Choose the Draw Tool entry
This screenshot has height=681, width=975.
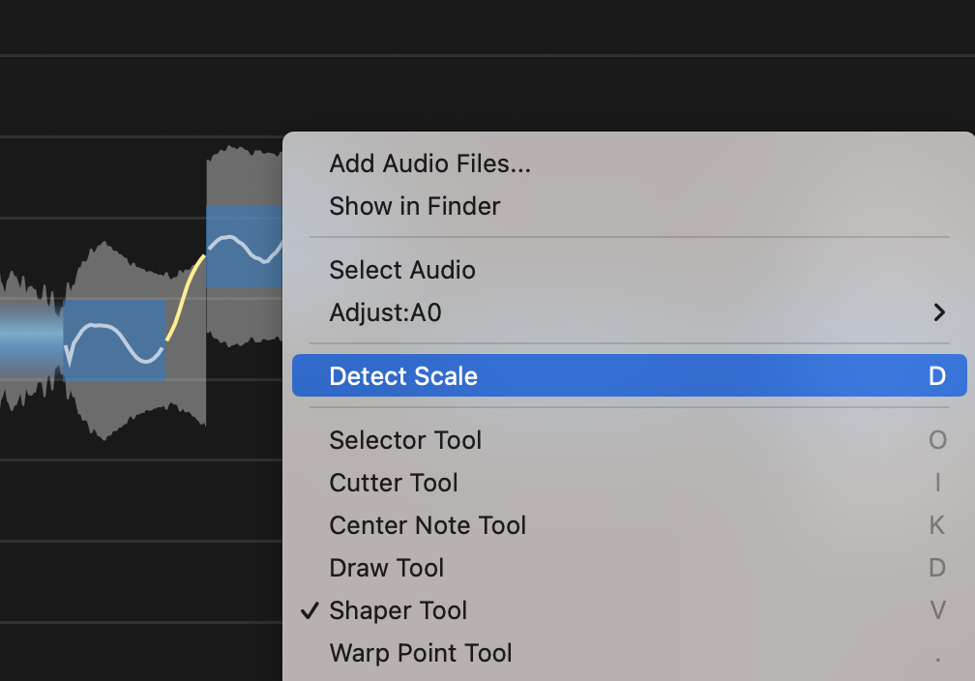(x=386, y=568)
